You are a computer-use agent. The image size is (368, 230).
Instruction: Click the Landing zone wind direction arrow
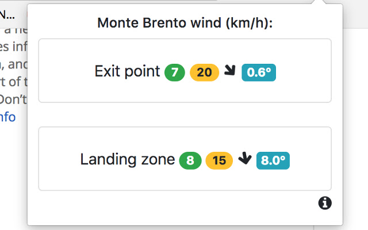click(244, 159)
